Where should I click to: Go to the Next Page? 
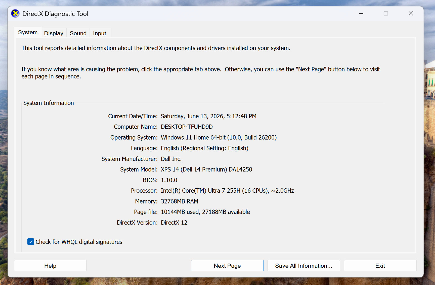(x=227, y=266)
